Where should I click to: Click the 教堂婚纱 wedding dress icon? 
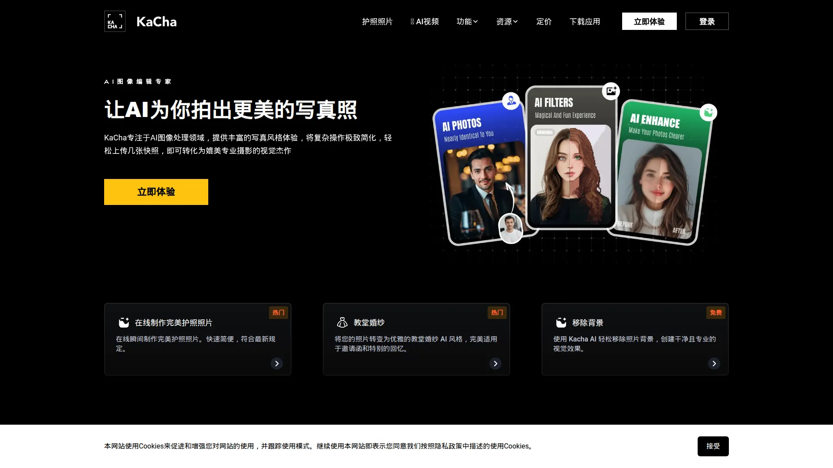coord(342,322)
